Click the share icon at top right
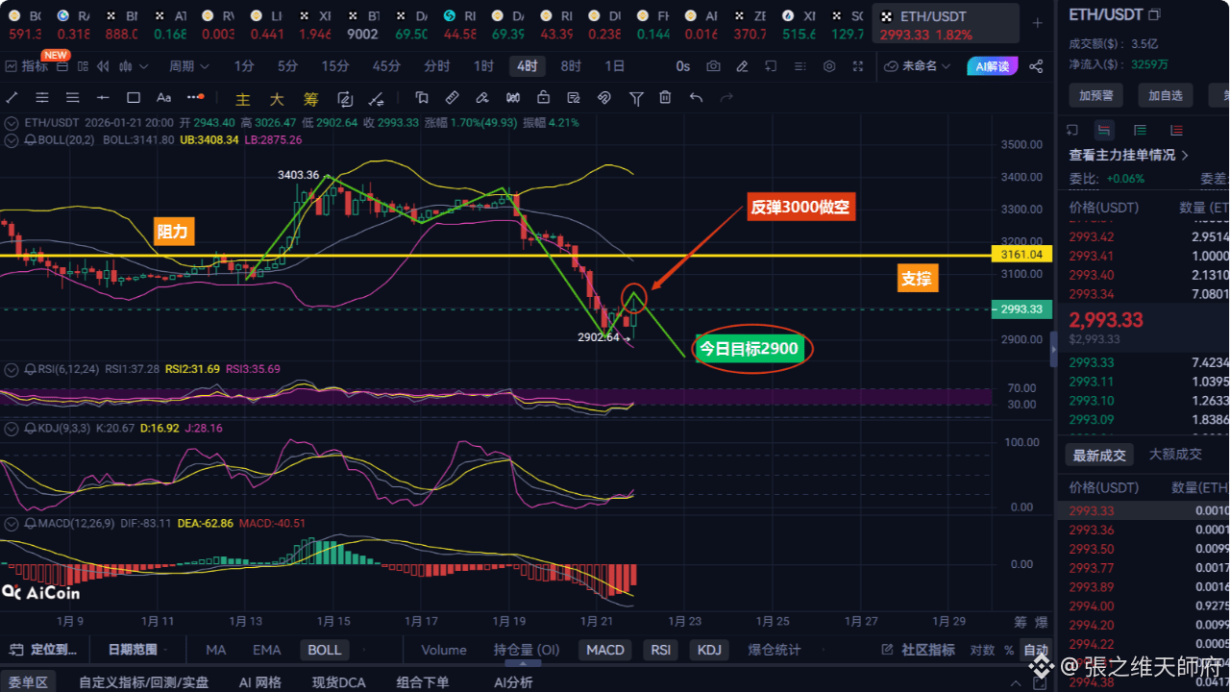 tap(1036, 66)
